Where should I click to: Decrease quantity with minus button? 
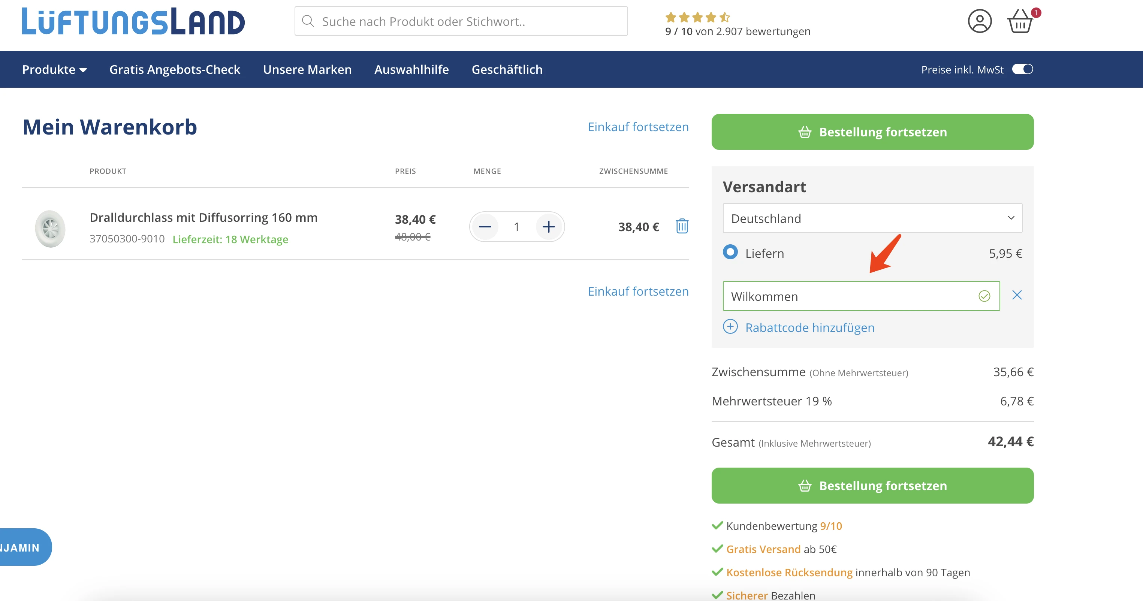pyautogui.click(x=485, y=227)
